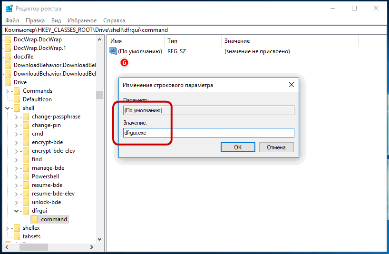Image resolution: width=389 pixels, height=254 pixels.
Task: Expand the manage-bde key
Action: pos(16,168)
